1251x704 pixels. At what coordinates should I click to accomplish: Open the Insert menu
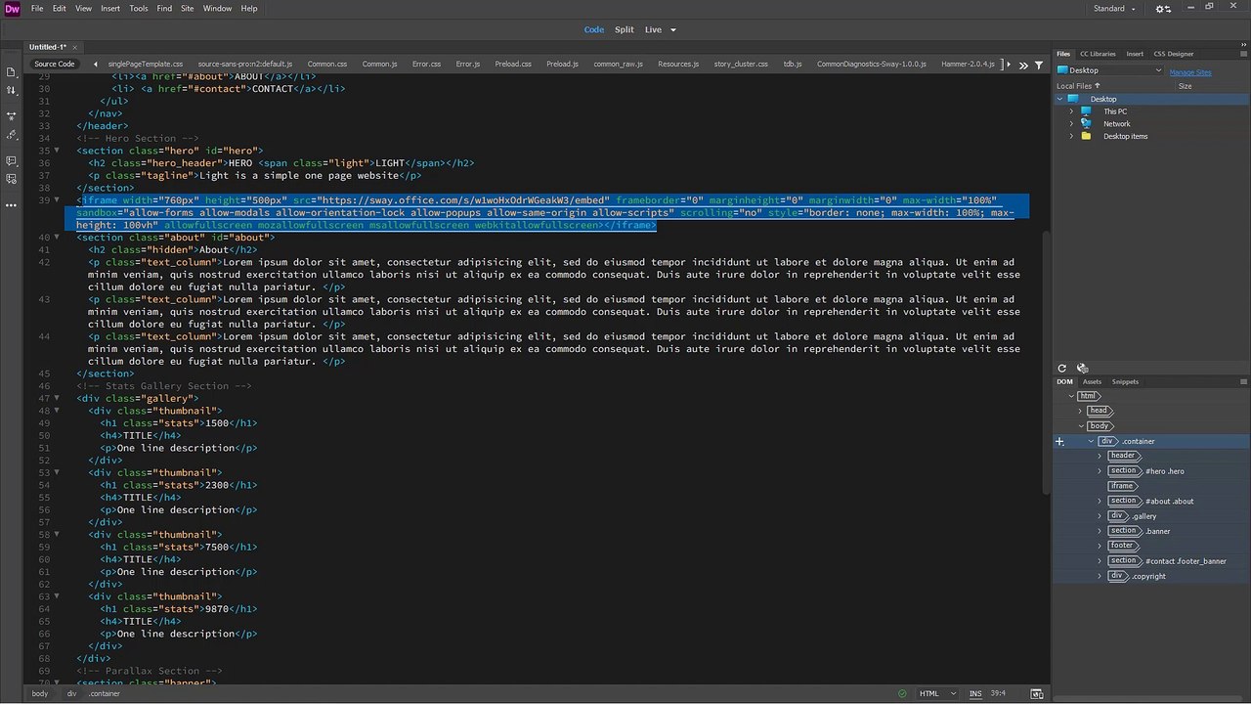tap(110, 9)
